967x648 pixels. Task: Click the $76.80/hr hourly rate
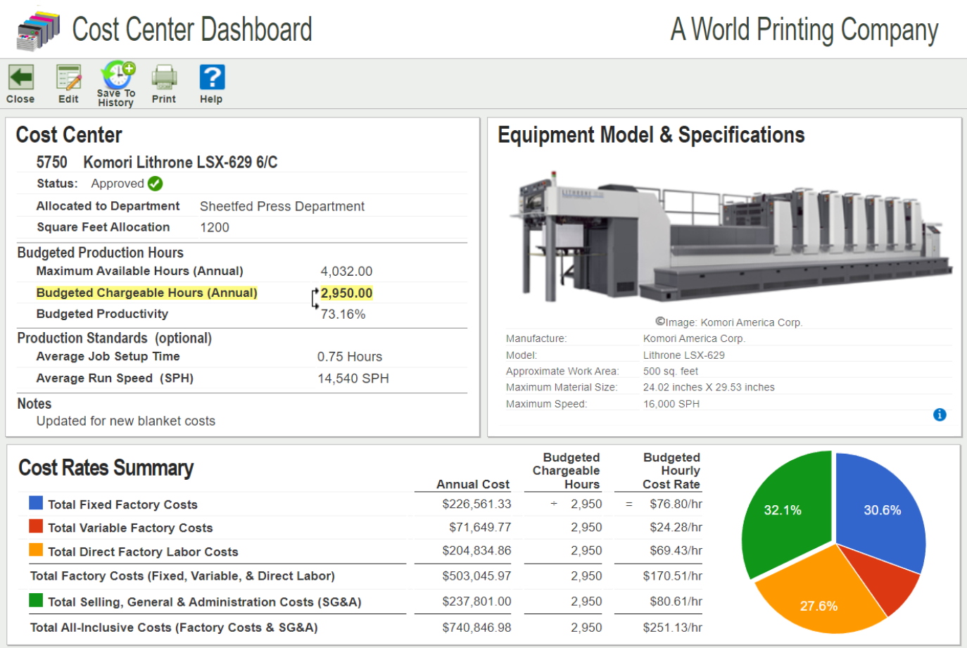point(676,504)
